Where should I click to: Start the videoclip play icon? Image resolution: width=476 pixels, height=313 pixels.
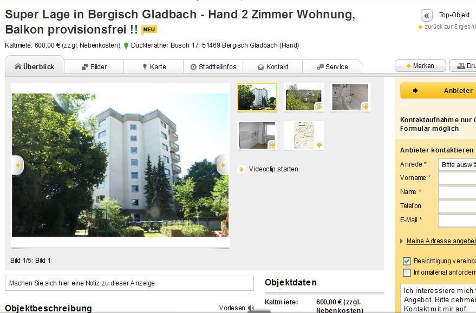[242, 169]
